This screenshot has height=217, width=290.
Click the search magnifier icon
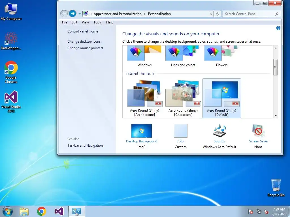277,14
